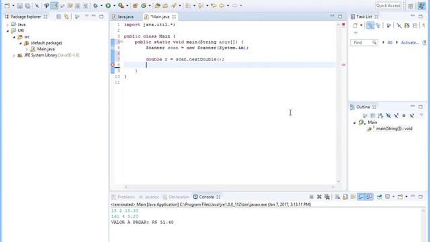This screenshot has width=430, height=242.
Task: Switch to the Declaration tab
Action: 176,197
